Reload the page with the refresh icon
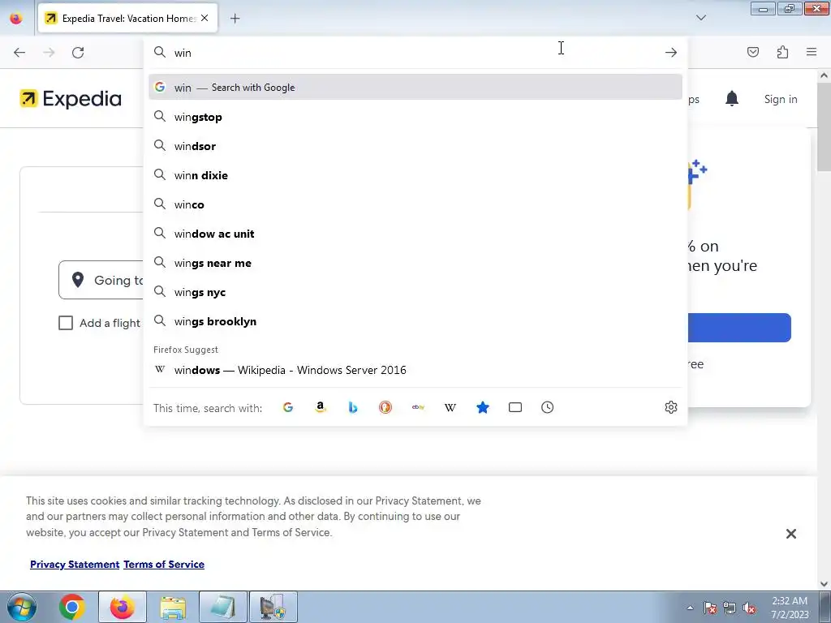 [x=78, y=53]
